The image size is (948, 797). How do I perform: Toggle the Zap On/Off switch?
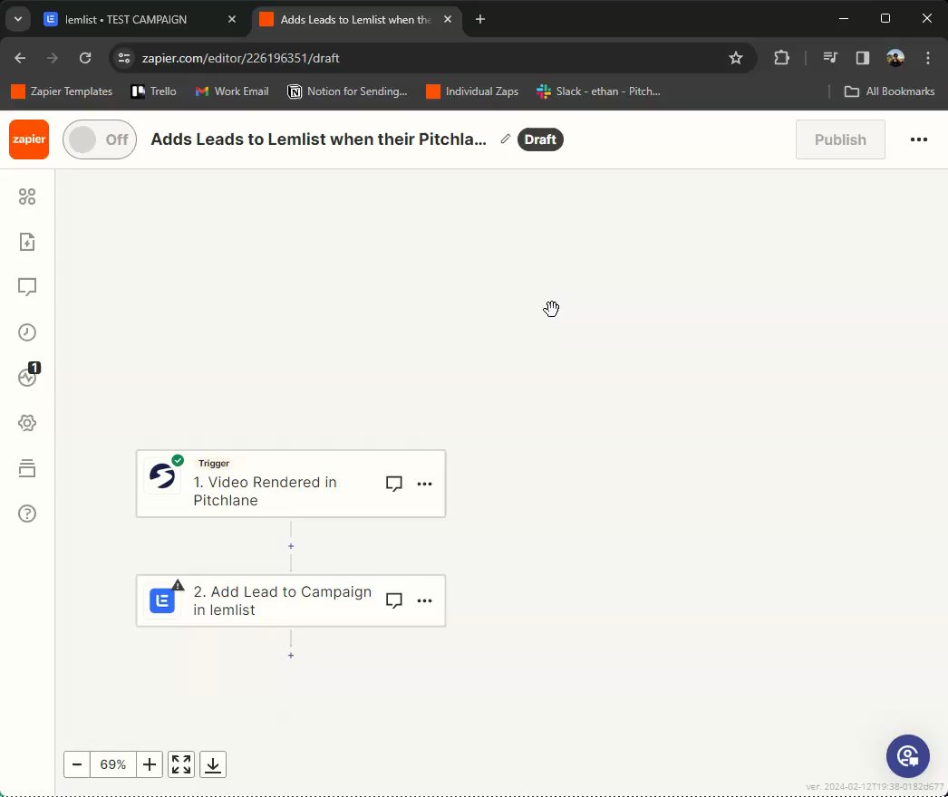click(100, 139)
